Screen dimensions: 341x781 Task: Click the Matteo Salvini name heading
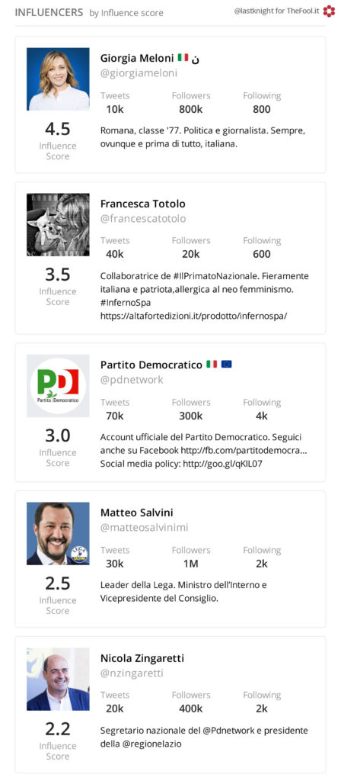(137, 513)
